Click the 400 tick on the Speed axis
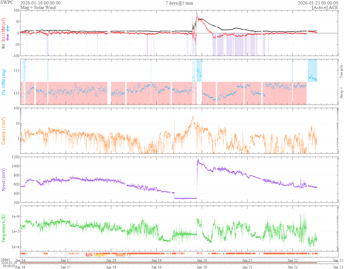 click(16, 194)
